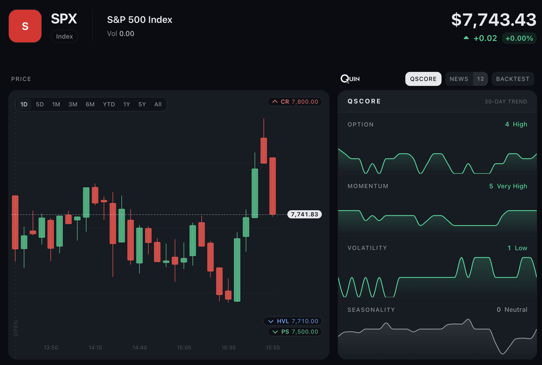Click the '4 High' option score

coord(516,124)
